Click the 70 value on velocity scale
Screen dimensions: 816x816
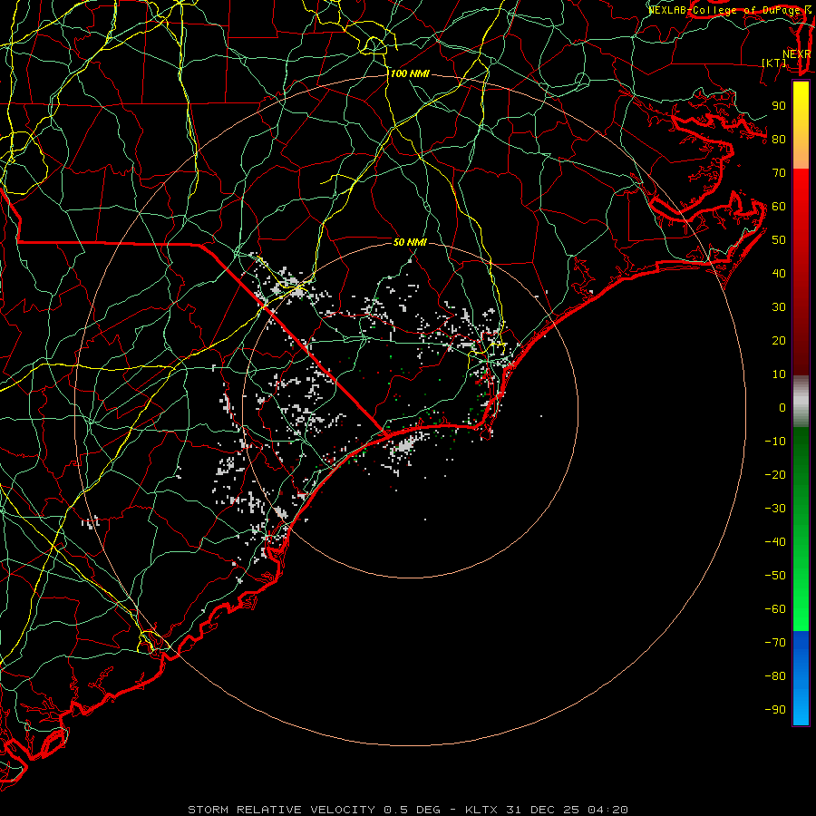(x=779, y=173)
